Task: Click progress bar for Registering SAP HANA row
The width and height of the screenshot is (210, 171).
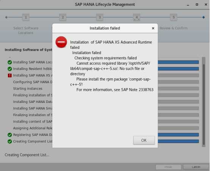Action: point(178,135)
